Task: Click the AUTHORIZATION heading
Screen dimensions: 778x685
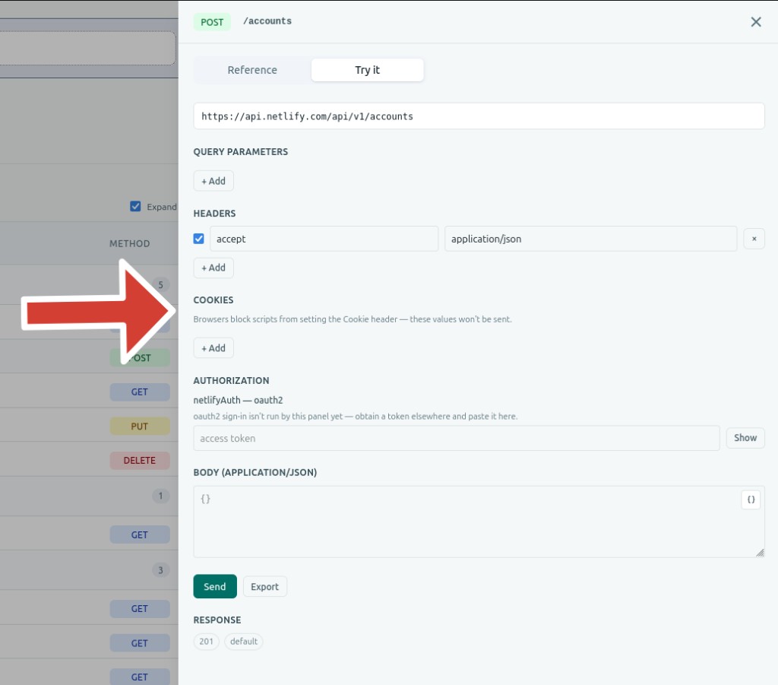Action: click(x=231, y=381)
